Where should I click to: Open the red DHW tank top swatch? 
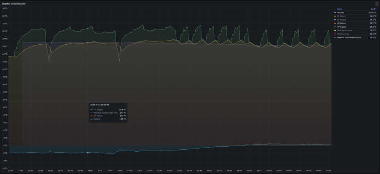click(x=335, y=34)
